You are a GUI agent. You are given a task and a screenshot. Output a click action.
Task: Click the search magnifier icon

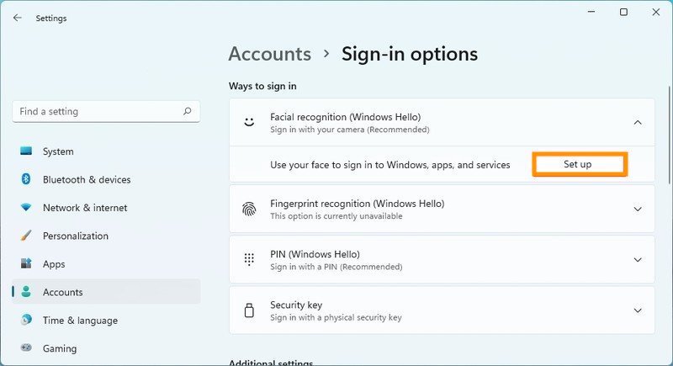[x=187, y=111]
